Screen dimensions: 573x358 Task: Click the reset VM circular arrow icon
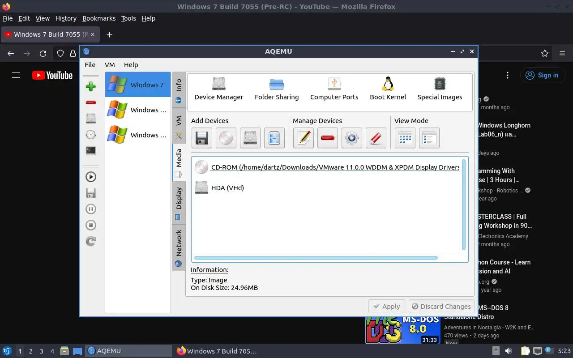pyautogui.click(x=91, y=241)
